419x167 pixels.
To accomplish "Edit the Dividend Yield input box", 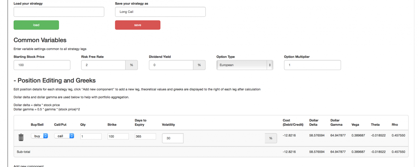I will point(171,65).
